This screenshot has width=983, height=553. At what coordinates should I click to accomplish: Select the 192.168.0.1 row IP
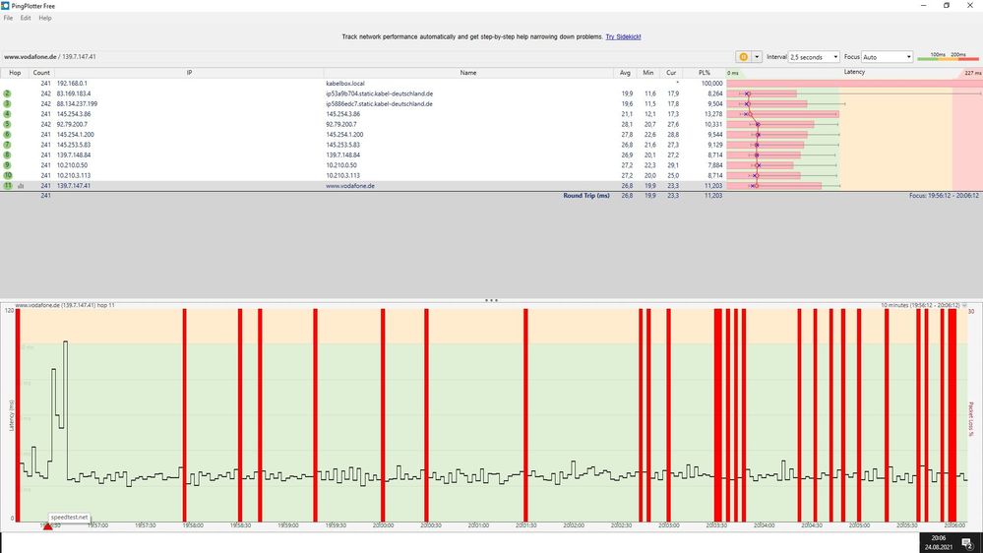click(72, 84)
